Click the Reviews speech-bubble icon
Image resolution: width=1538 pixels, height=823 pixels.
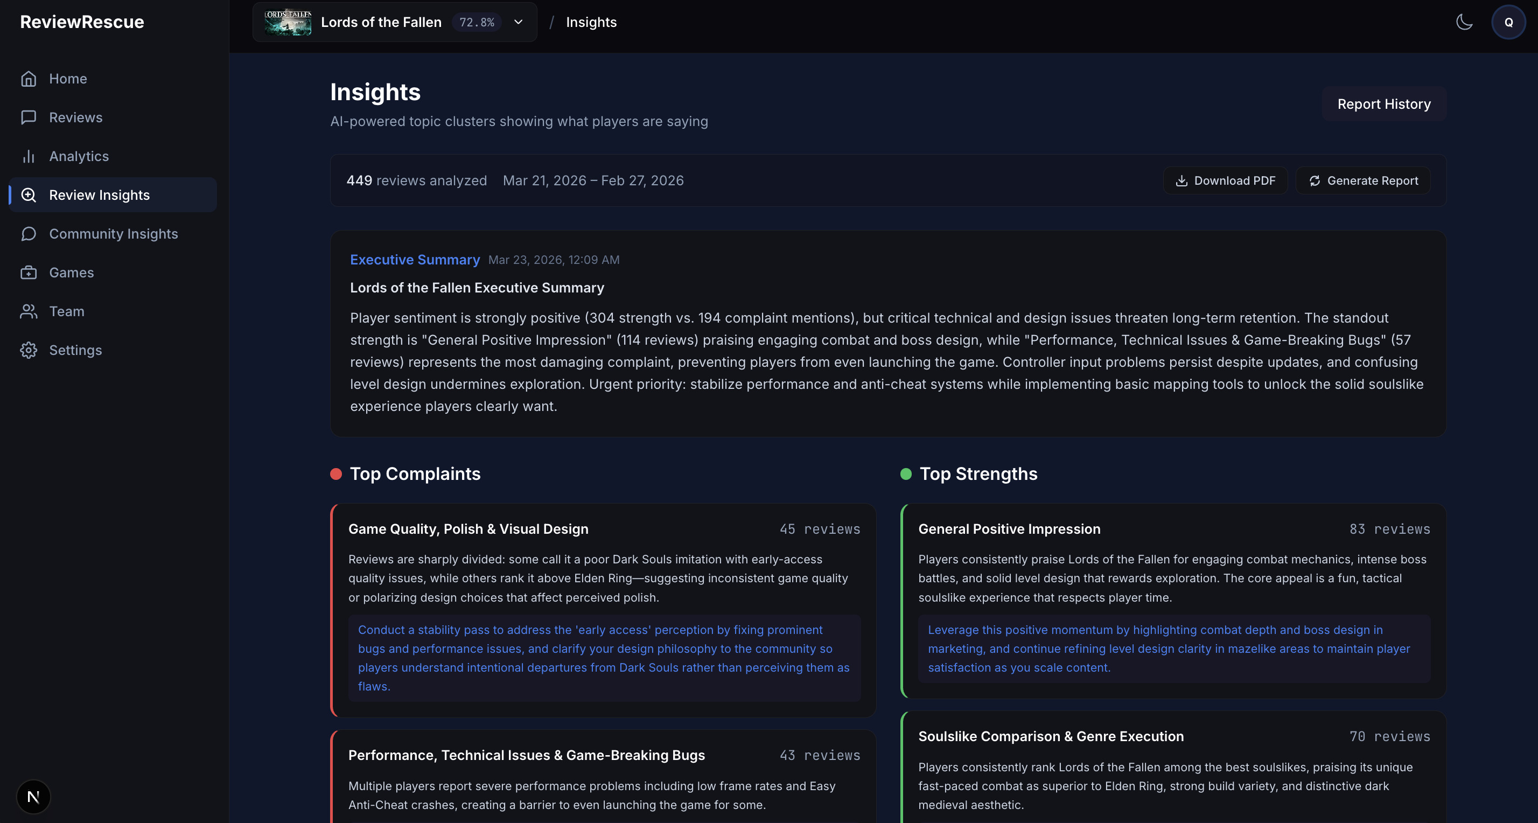coord(29,117)
